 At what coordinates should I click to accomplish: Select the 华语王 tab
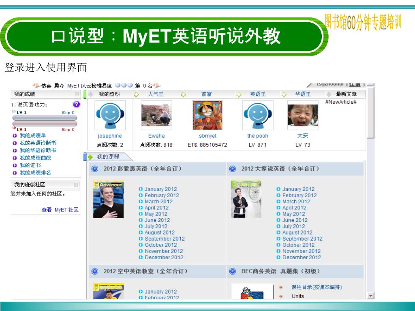coord(303,94)
